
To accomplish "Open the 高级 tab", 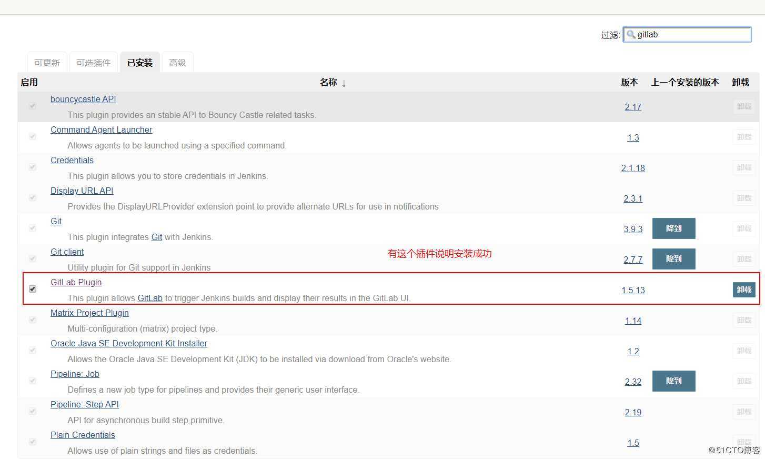I will click(178, 63).
